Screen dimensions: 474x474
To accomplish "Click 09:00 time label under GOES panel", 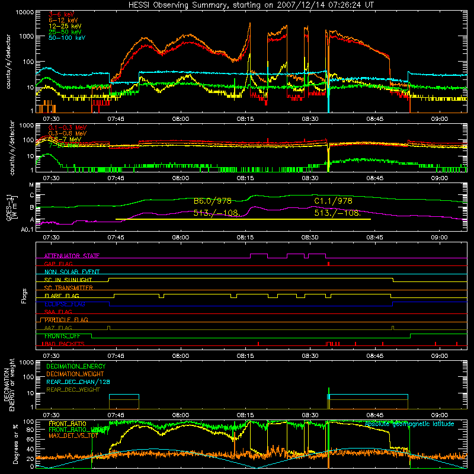I will [439, 238].
